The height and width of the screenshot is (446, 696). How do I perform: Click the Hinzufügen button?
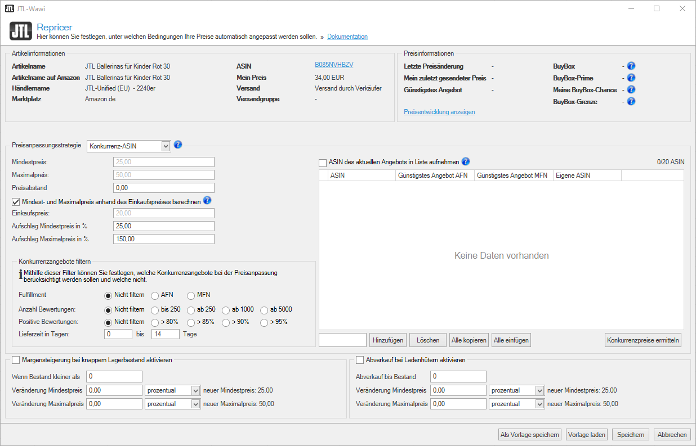(388, 340)
